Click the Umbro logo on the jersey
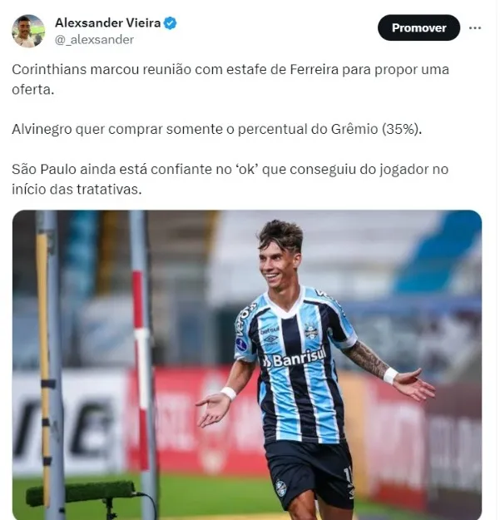Image resolution: width=500 pixels, height=520 pixels. 270,339
